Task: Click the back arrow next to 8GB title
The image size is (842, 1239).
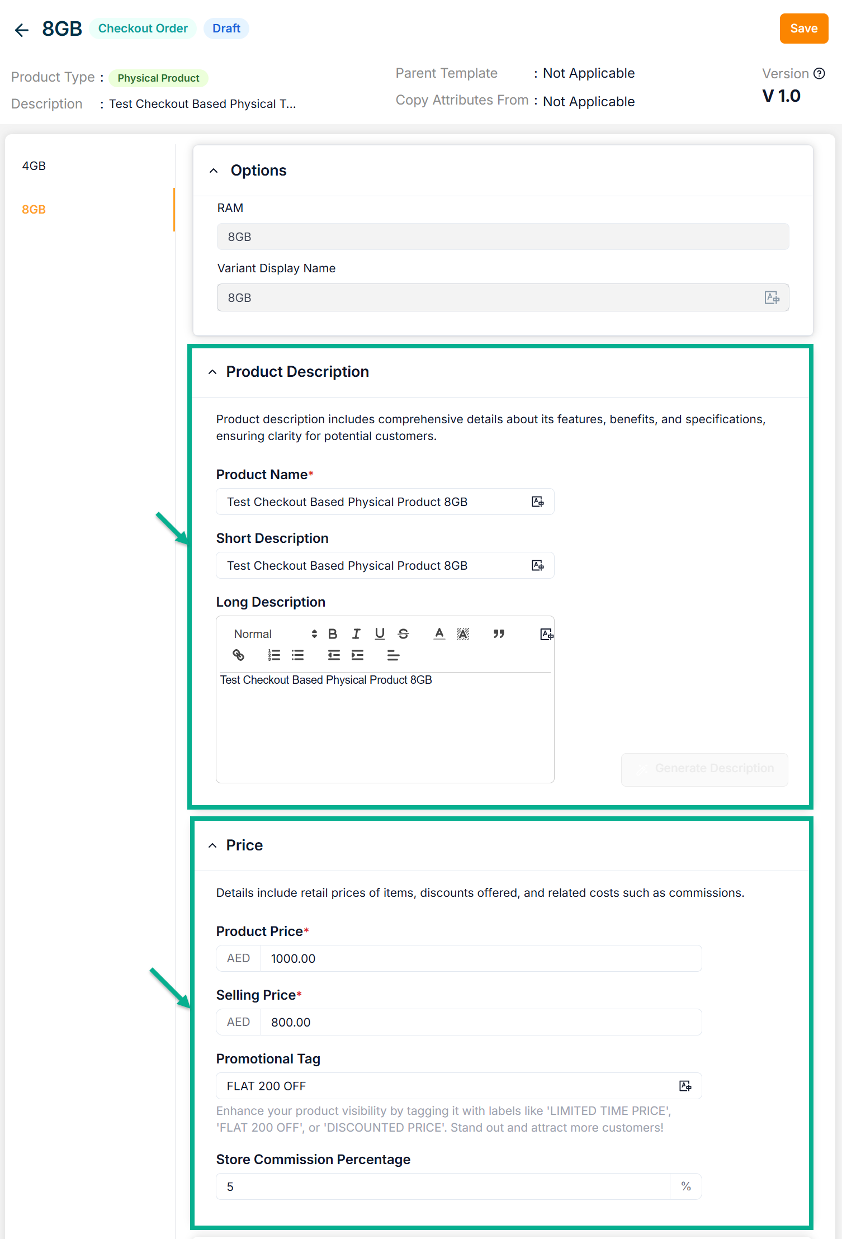Action: click(x=22, y=30)
